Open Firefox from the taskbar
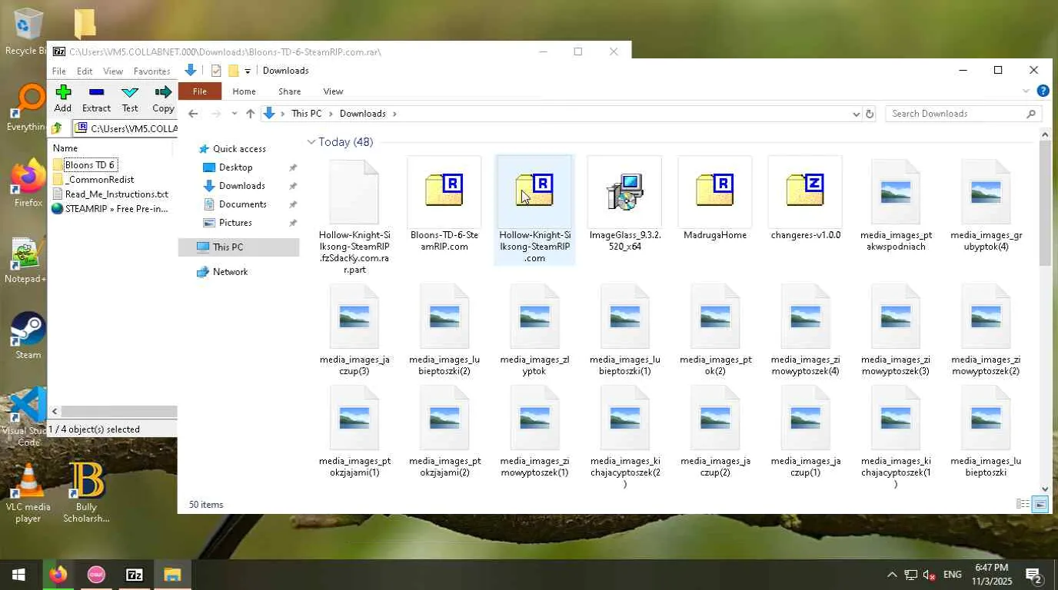 coord(58,575)
